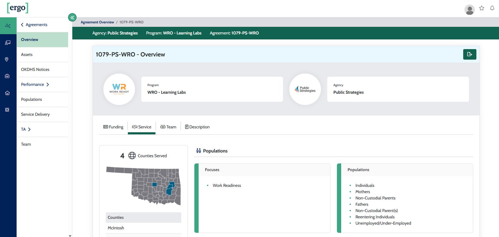
Task: Open the briefcase rail icon
Action: click(x=7, y=76)
